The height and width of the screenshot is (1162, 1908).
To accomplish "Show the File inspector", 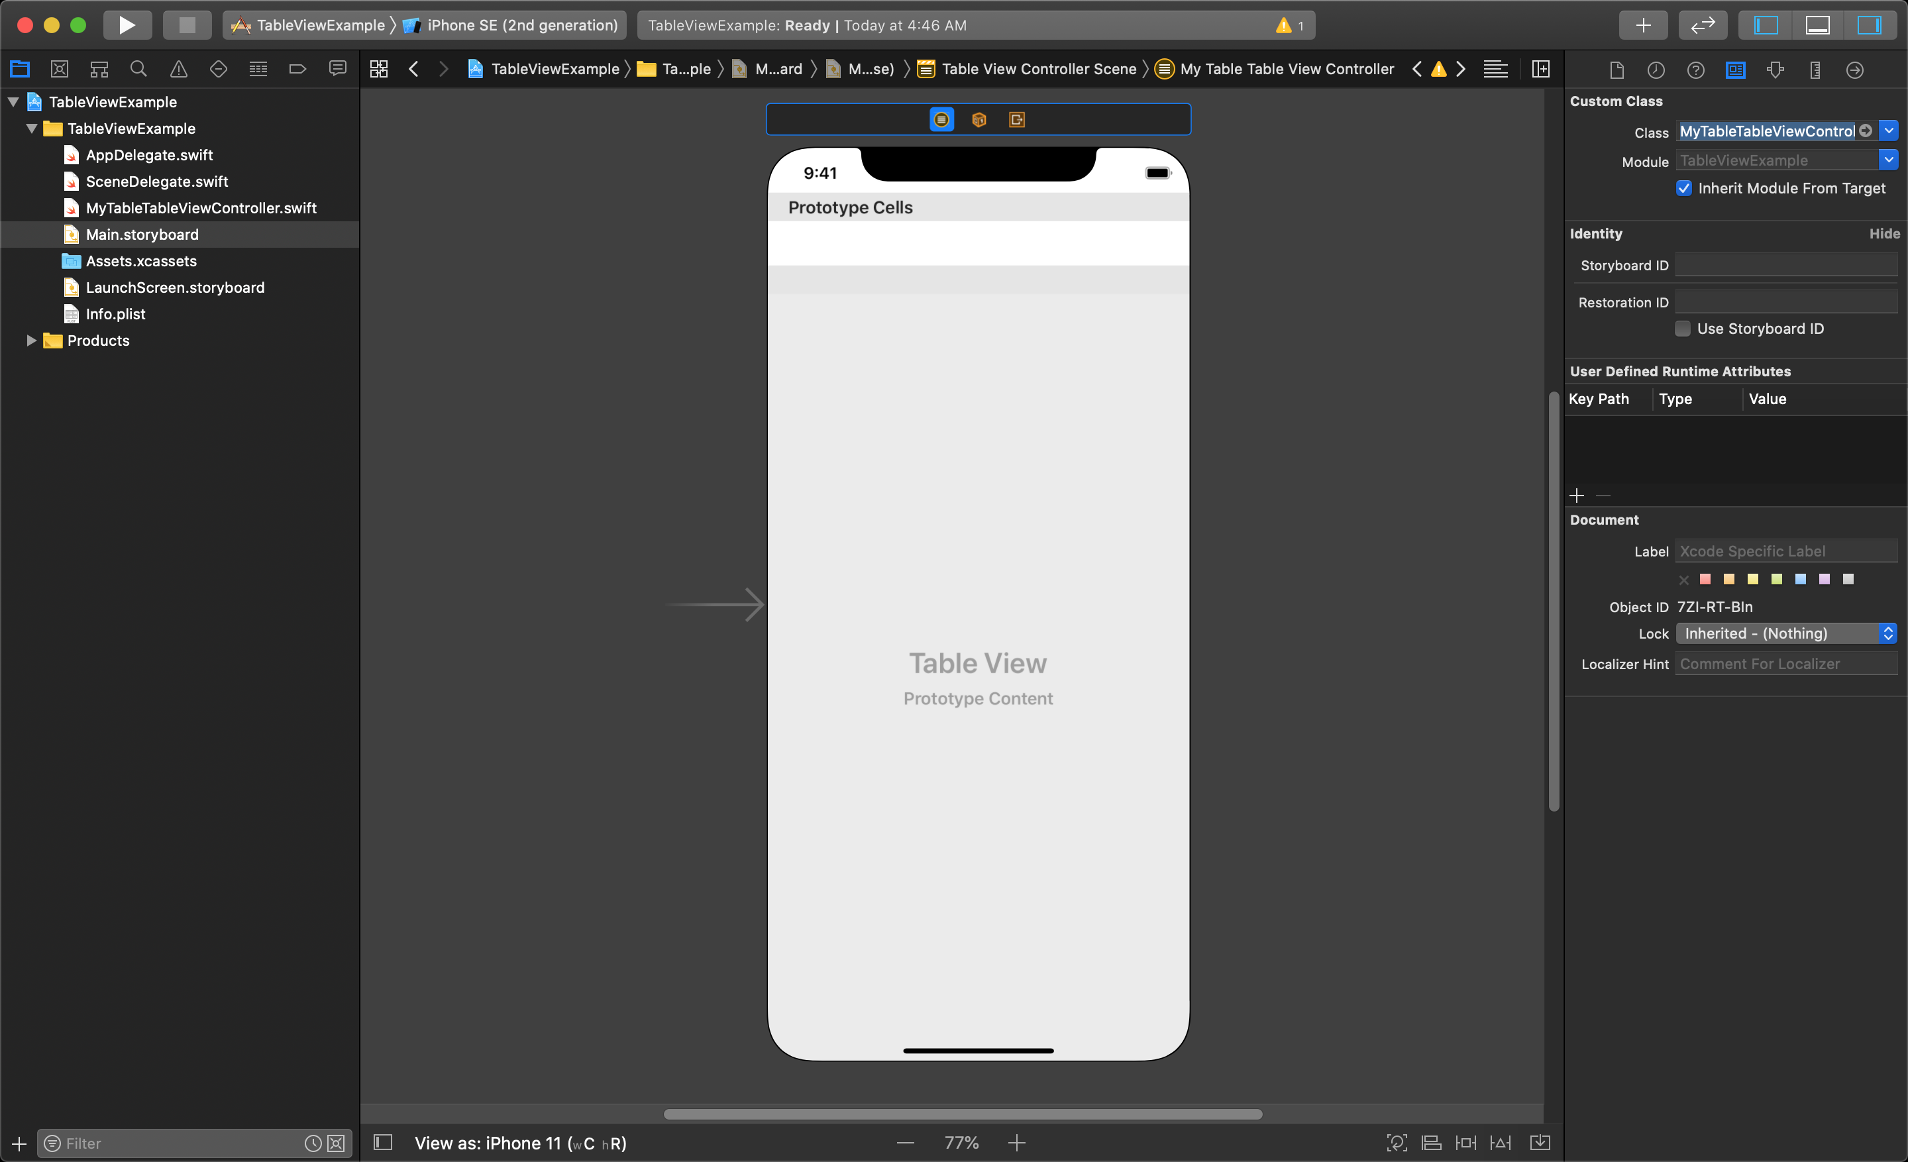I will (1616, 70).
